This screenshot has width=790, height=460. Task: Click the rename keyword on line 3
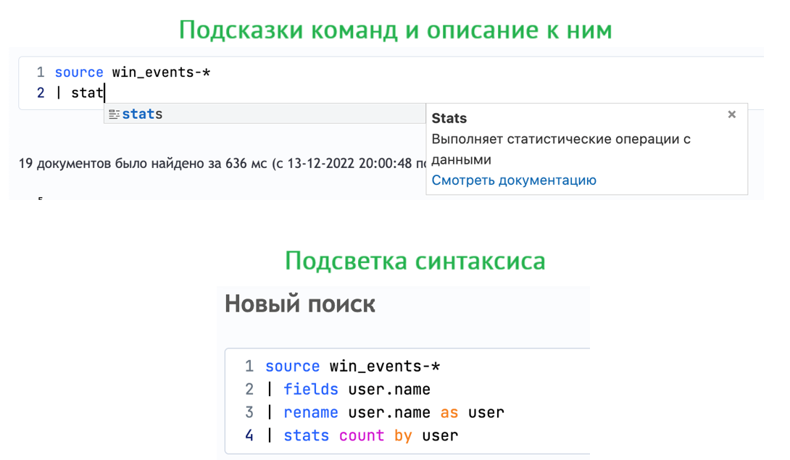pyautogui.click(x=311, y=412)
